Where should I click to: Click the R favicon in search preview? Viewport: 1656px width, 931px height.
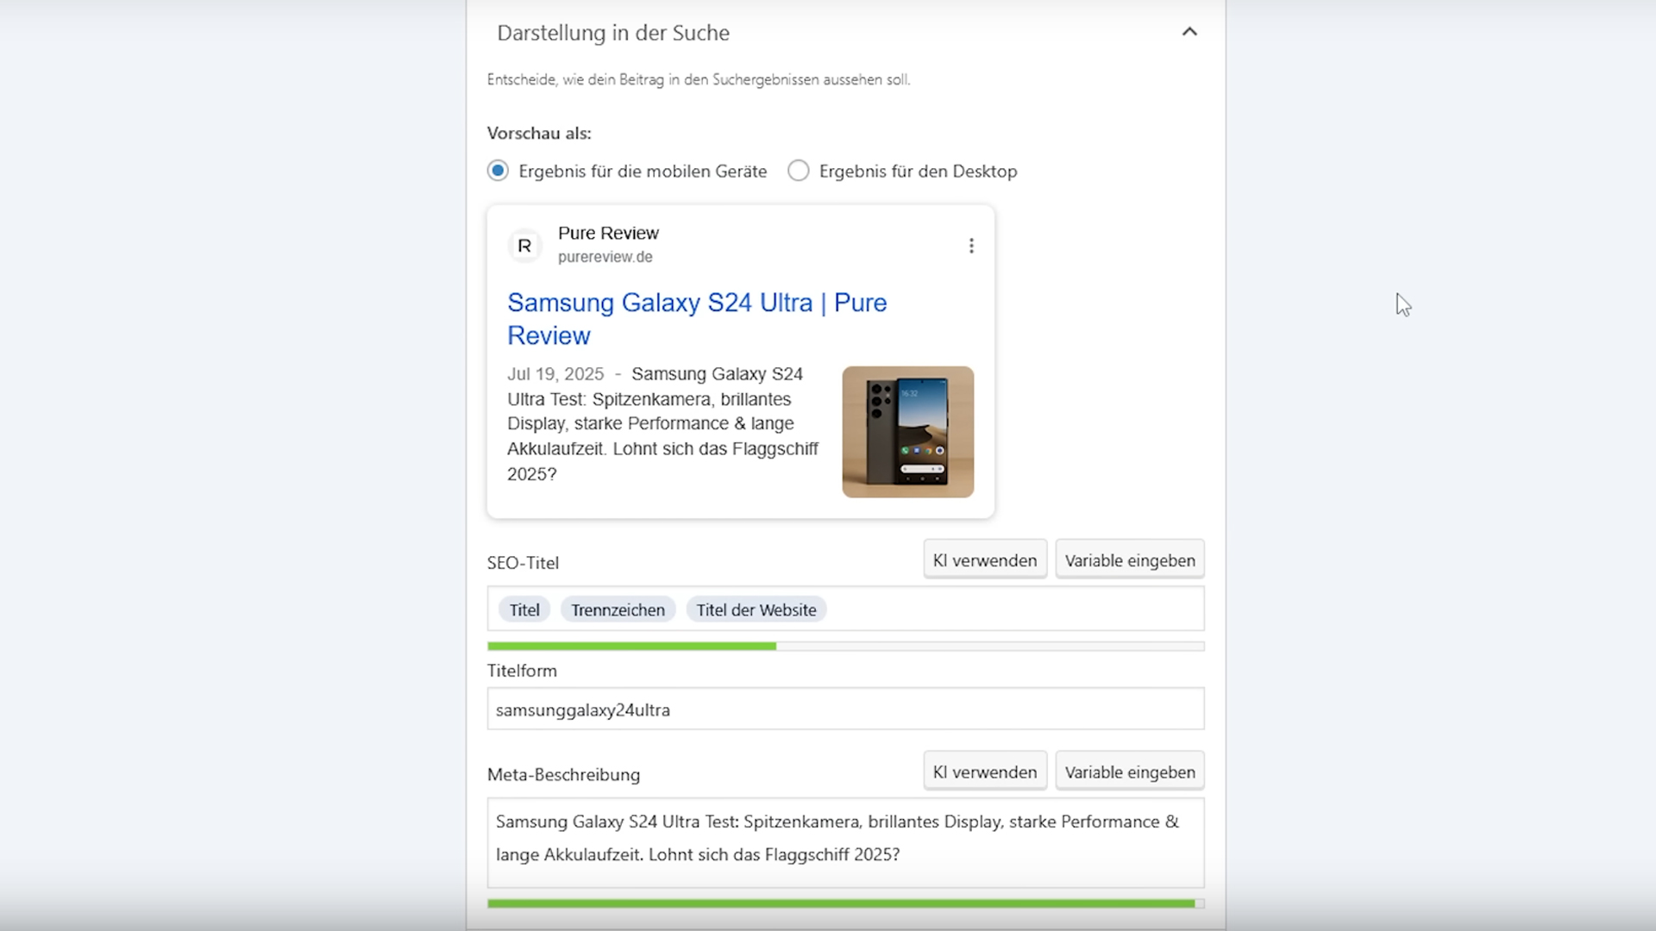point(524,246)
